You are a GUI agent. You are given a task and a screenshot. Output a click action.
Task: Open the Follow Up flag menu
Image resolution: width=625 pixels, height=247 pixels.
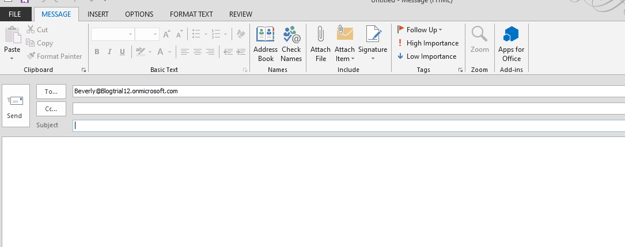pos(420,30)
